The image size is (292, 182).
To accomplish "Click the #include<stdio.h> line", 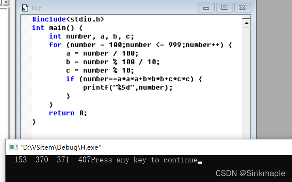I will (x=68, y=19).
